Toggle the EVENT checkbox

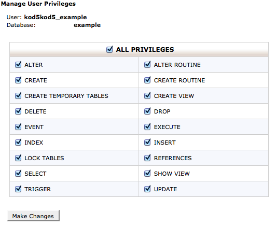(x=18, y=127)
